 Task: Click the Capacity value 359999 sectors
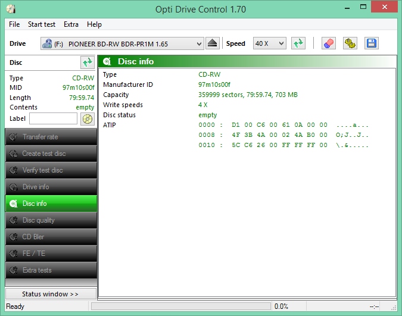[x=248, y=95]
